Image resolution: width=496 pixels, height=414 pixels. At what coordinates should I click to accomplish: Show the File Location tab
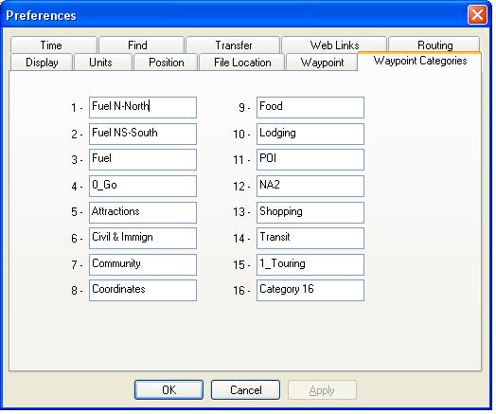[x=242, y=62]
